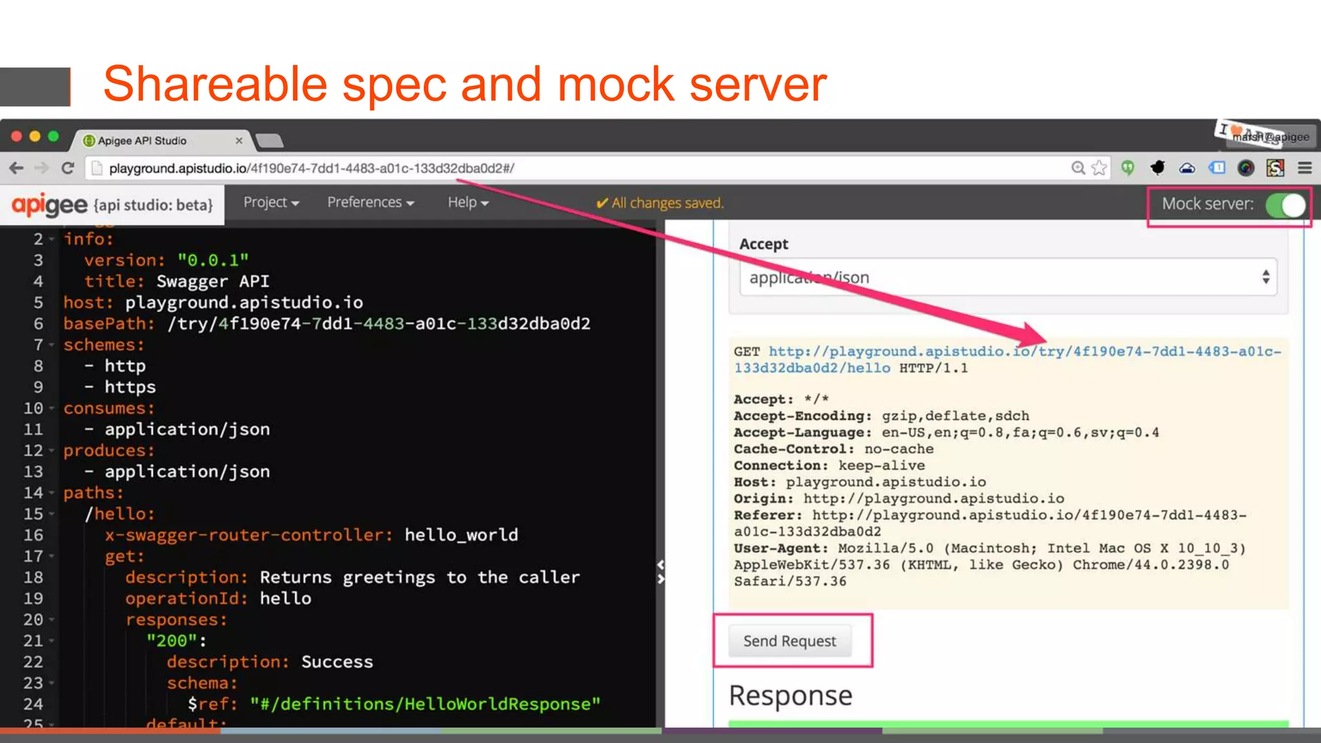
Task: Click the Send Request button
Action: tap(790, 641)
